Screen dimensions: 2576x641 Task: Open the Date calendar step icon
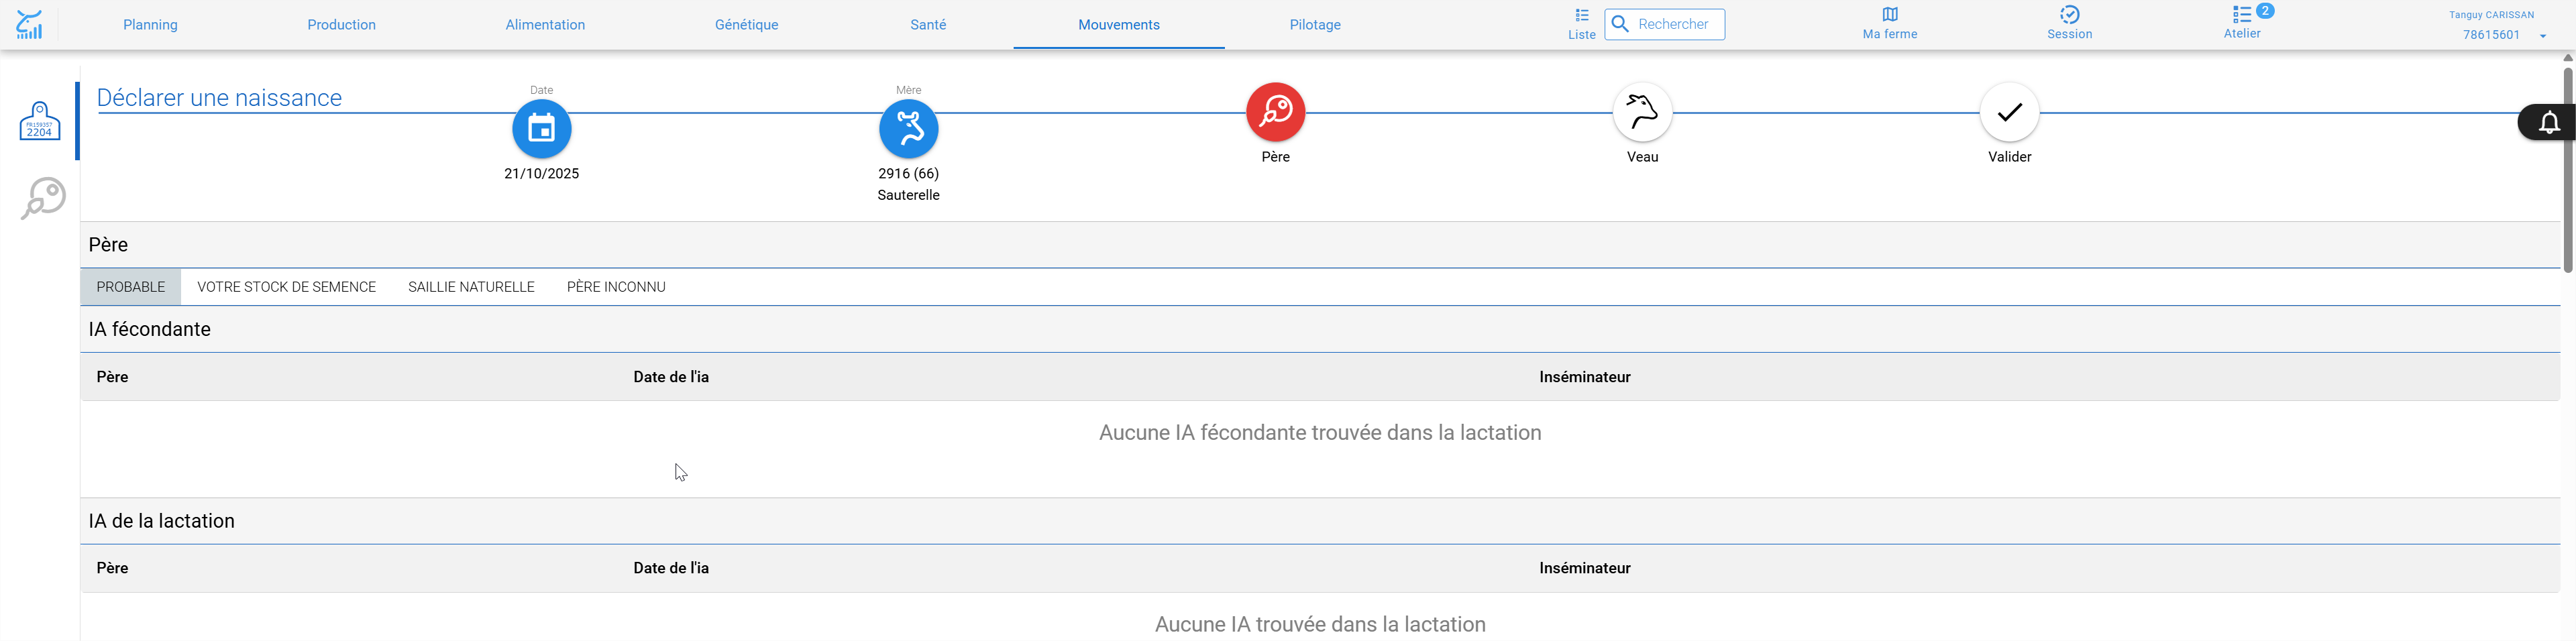[x=541, y=129]
